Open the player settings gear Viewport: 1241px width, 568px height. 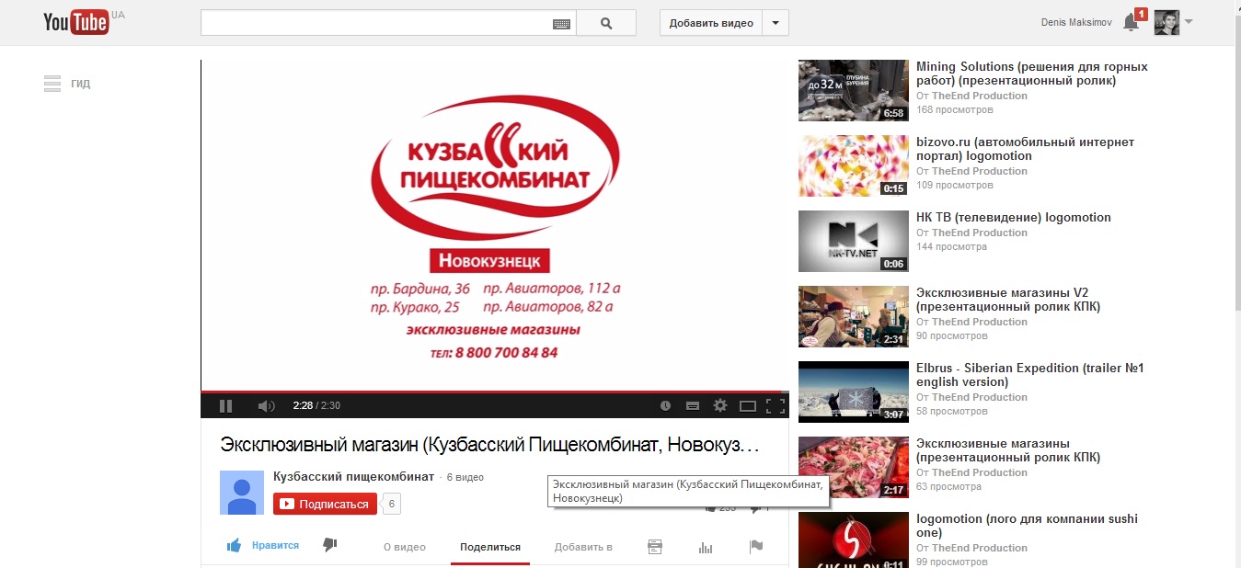pos(720,405)
